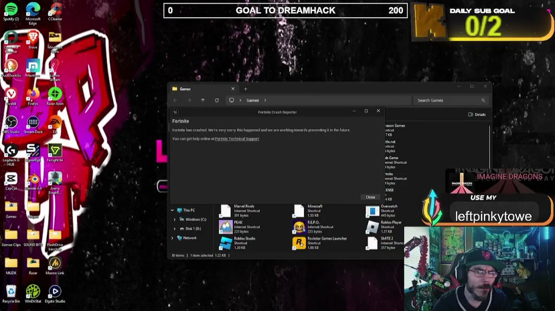This screenshot has width=555, height=311.
Task: Open the Razer Axon desktop icon
Action: click(55, 97)
